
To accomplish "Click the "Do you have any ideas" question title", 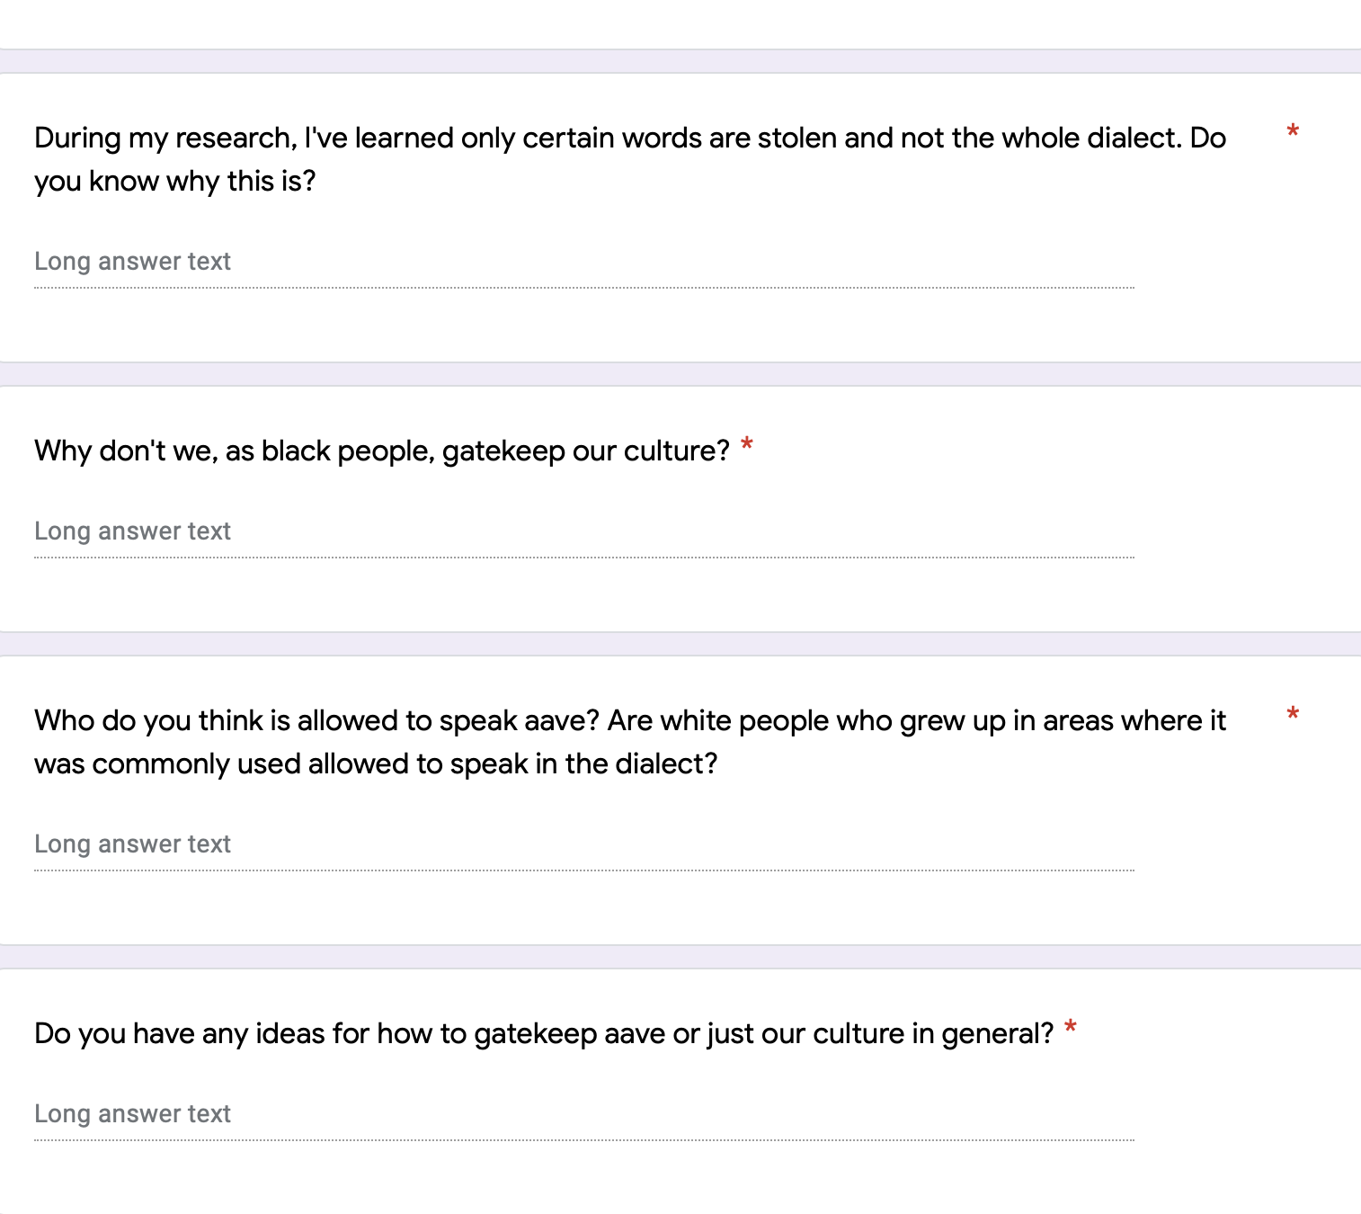I will [544, 1033].
